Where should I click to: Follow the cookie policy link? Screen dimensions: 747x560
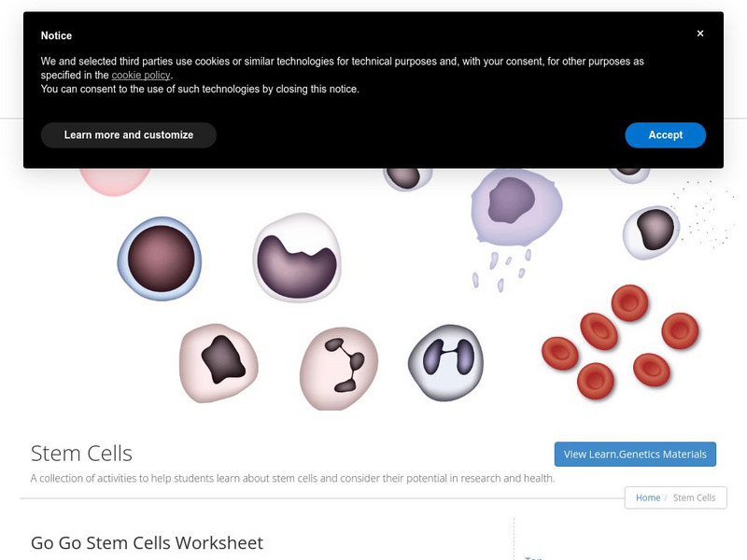coord(141,75)
